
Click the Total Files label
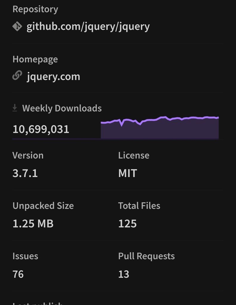139,206
